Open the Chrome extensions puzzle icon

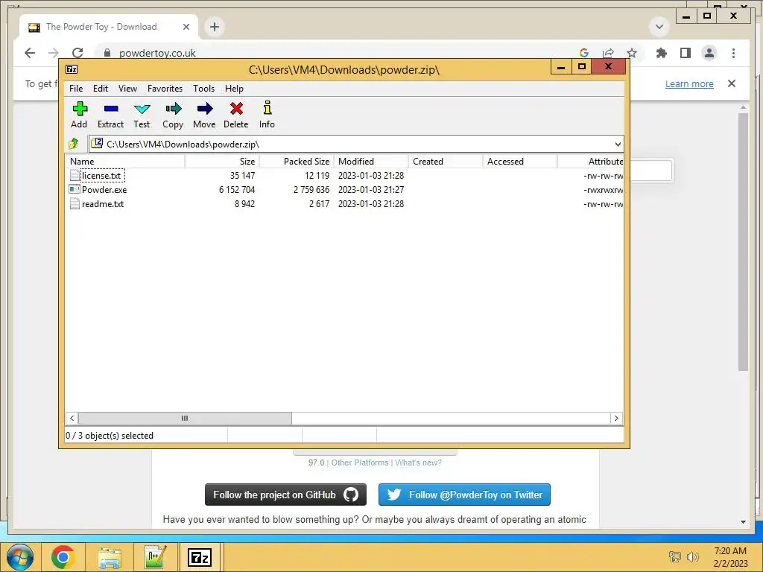(x=662, y=53)
